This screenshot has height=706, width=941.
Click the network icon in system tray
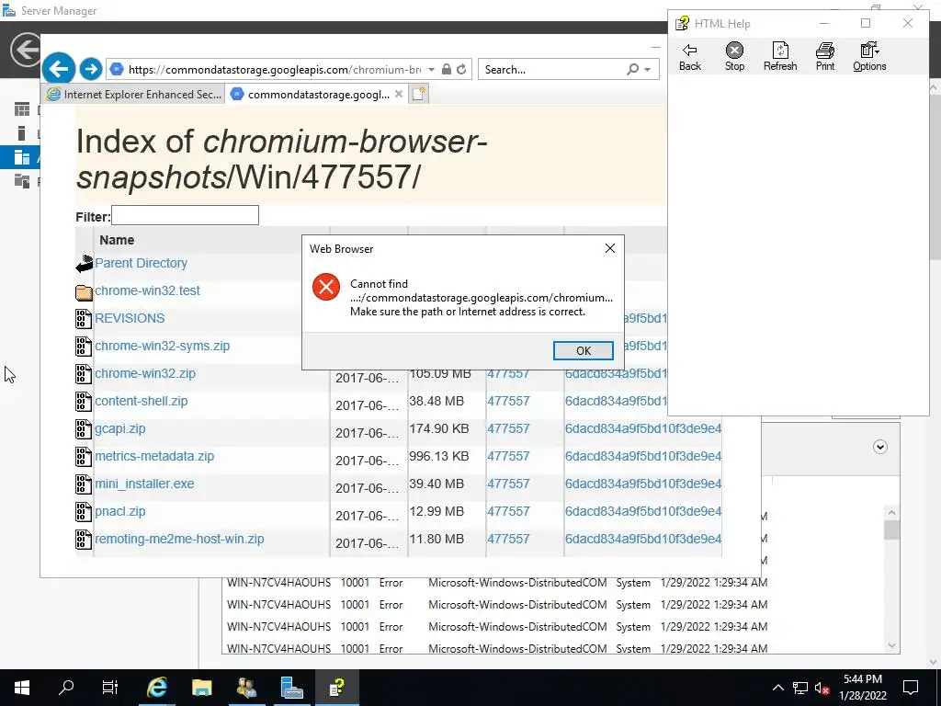coord(800,688)
